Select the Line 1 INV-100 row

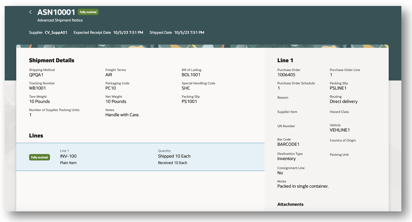140,157
